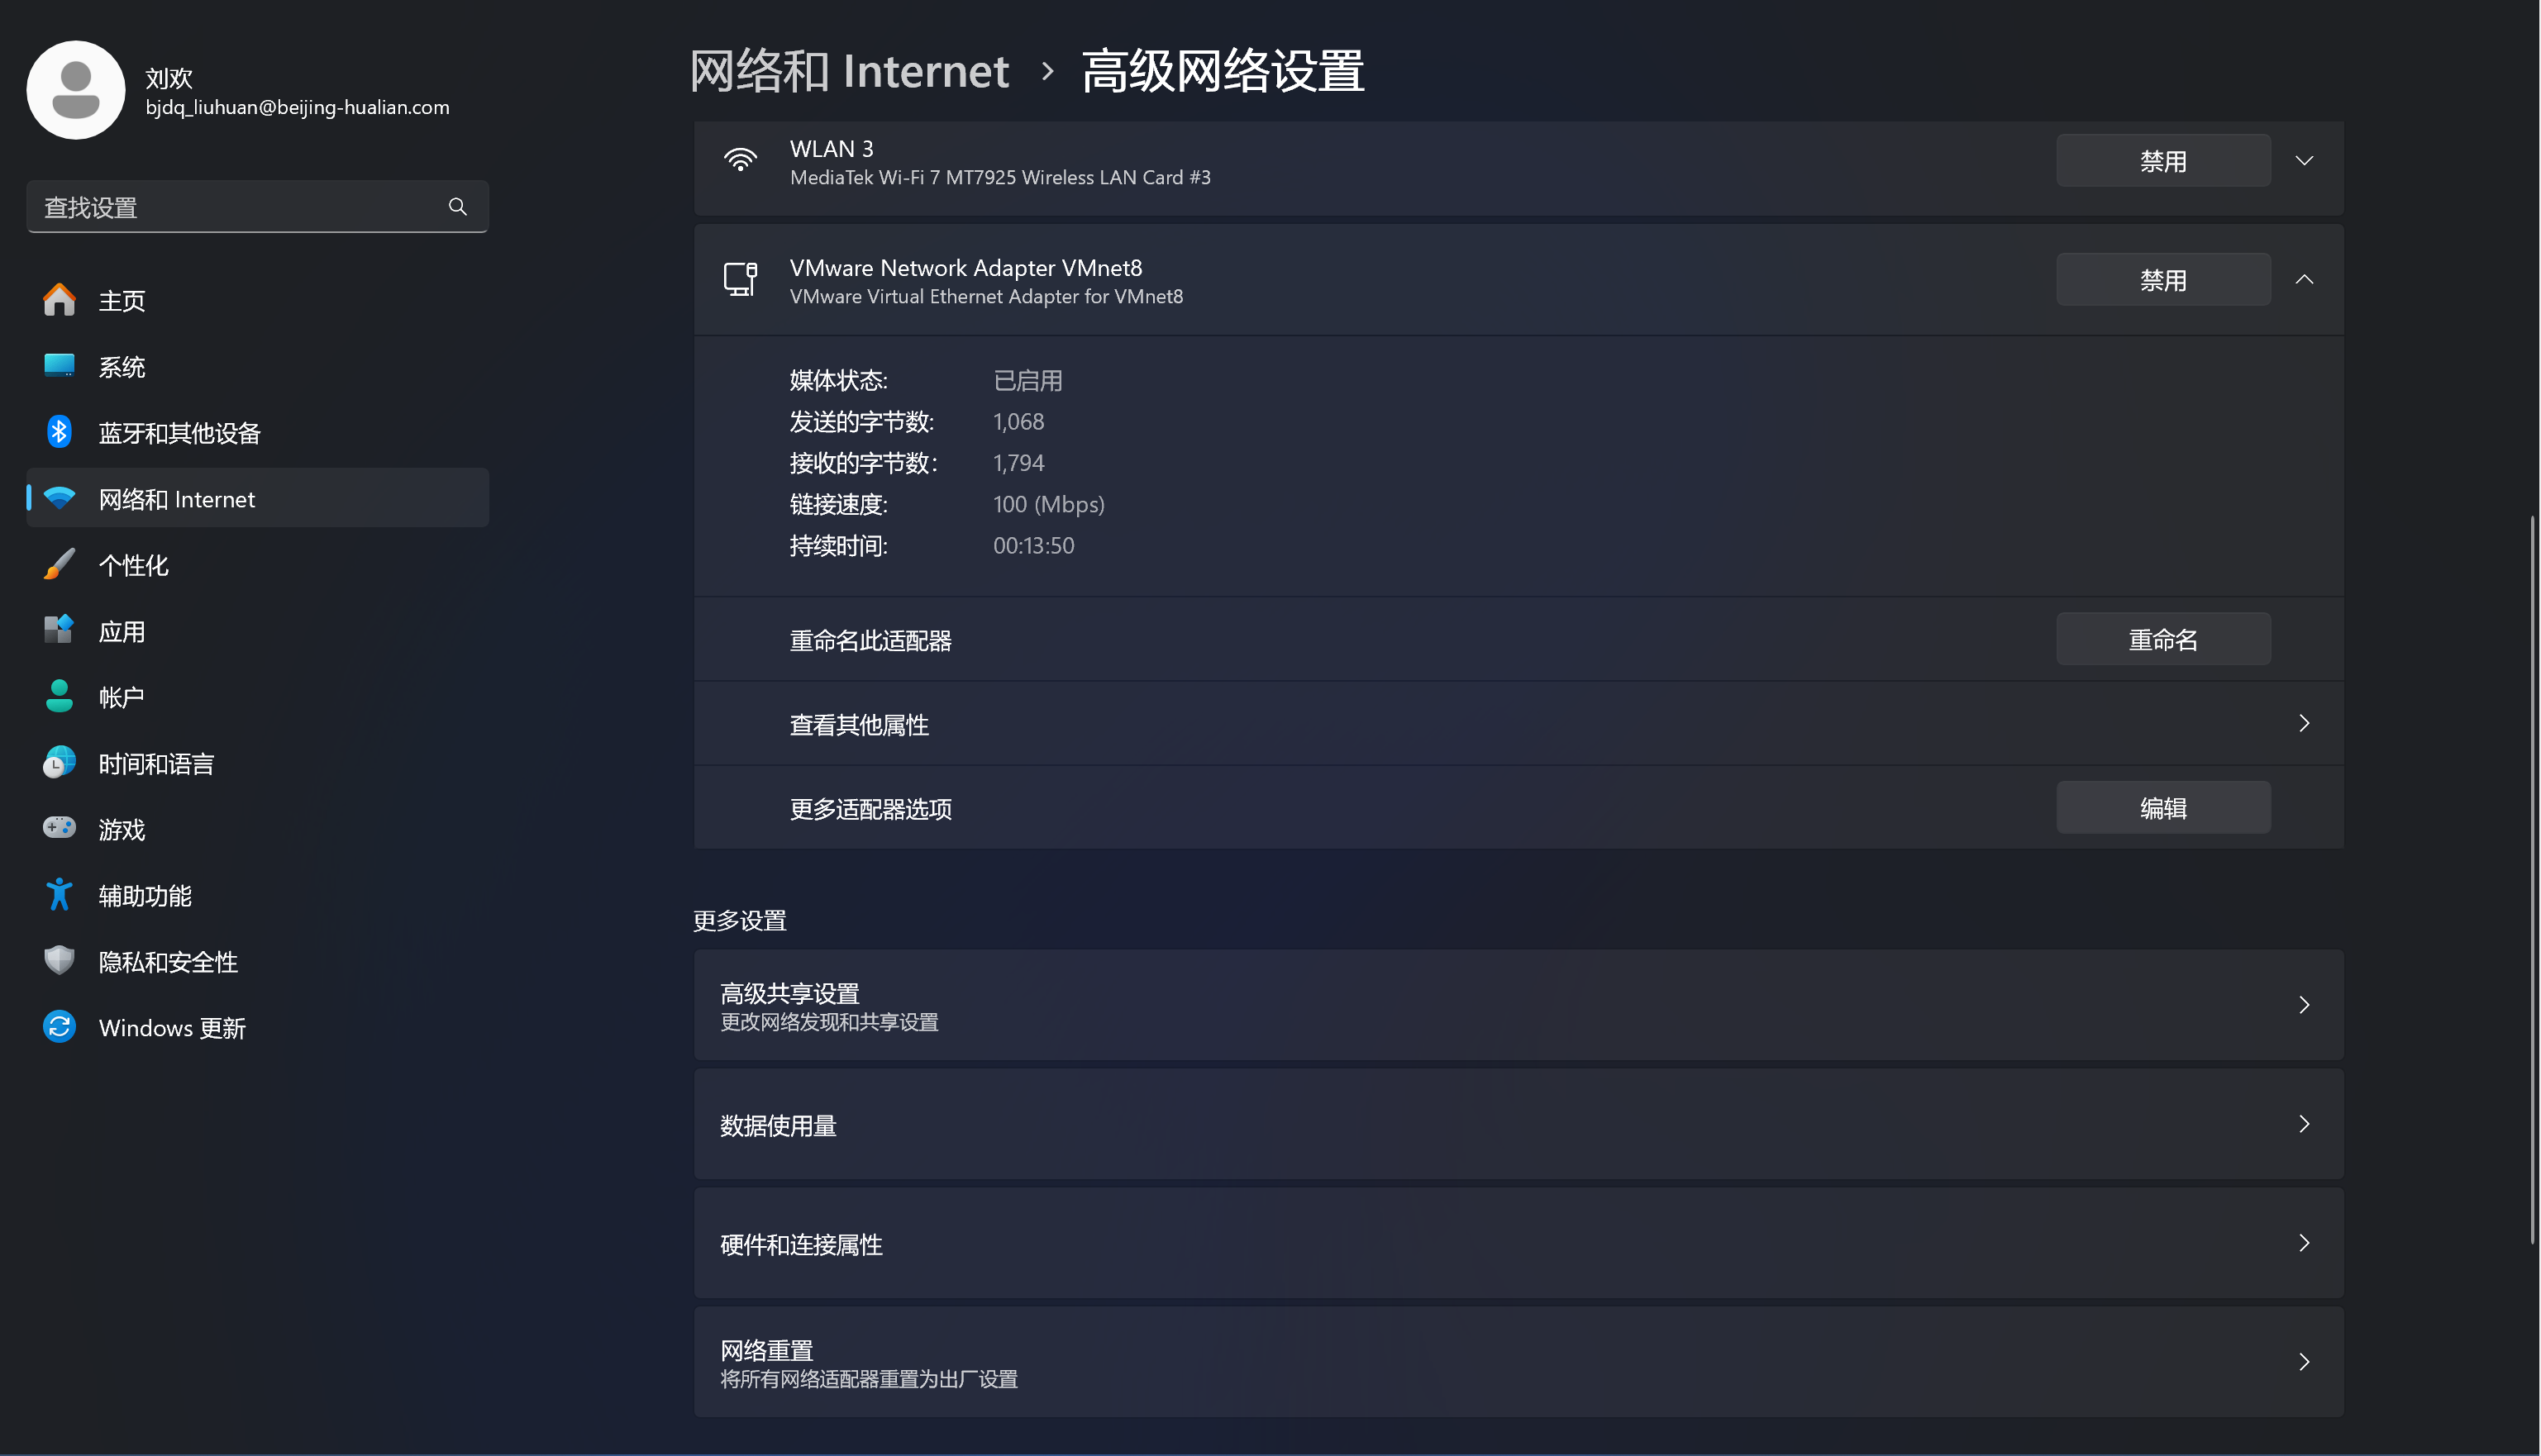Select 蓝牙和其他设备 in the sidebar
Screen dimensions: 2541x1456
click(179, 432)
